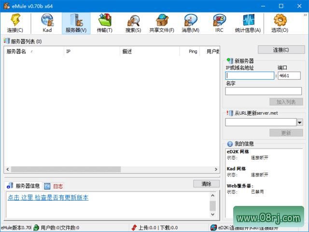Screen dimensions: 309x232
Task: Click the 加入列表 button
Action: pos(286,102)
